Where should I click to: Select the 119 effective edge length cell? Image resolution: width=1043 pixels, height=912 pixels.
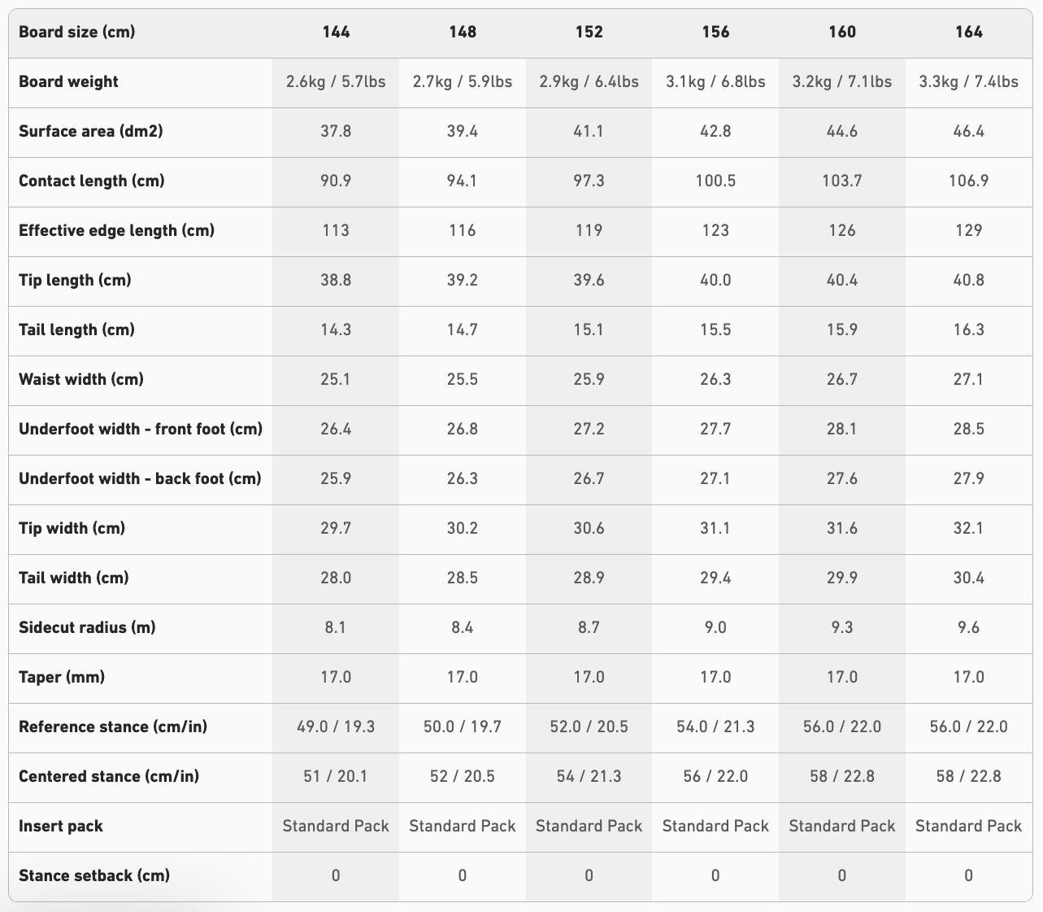point(589,230)
